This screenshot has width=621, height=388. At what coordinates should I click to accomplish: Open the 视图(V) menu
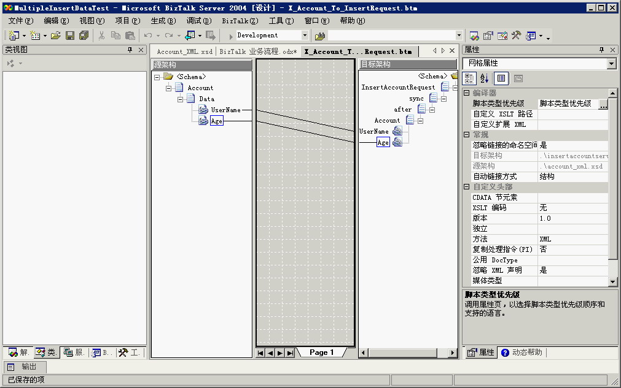point(92,21)
